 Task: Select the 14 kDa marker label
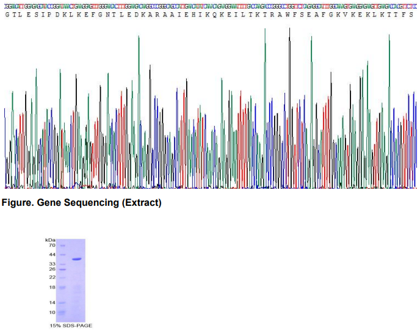point(52,302)
